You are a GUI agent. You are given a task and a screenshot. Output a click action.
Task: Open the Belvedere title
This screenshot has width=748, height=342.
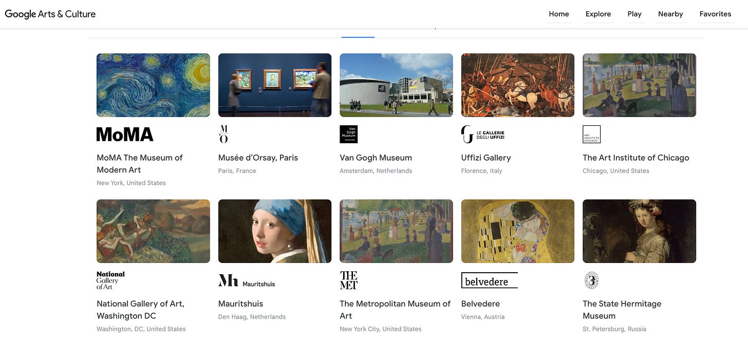point(480,303)
